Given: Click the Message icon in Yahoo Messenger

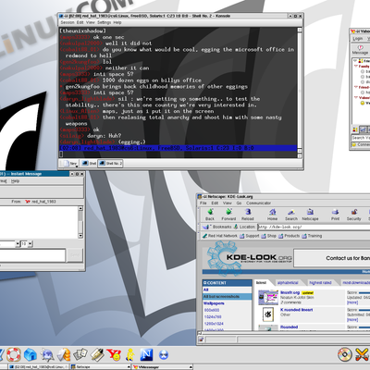Looking at the screenshot, I should 360,49.
